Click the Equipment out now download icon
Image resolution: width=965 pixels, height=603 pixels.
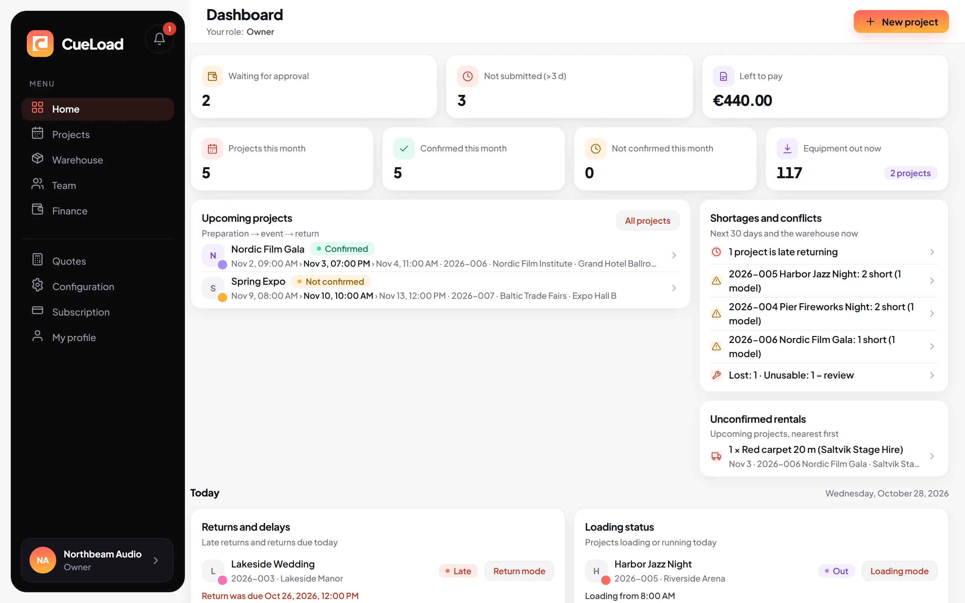[787, 149]
